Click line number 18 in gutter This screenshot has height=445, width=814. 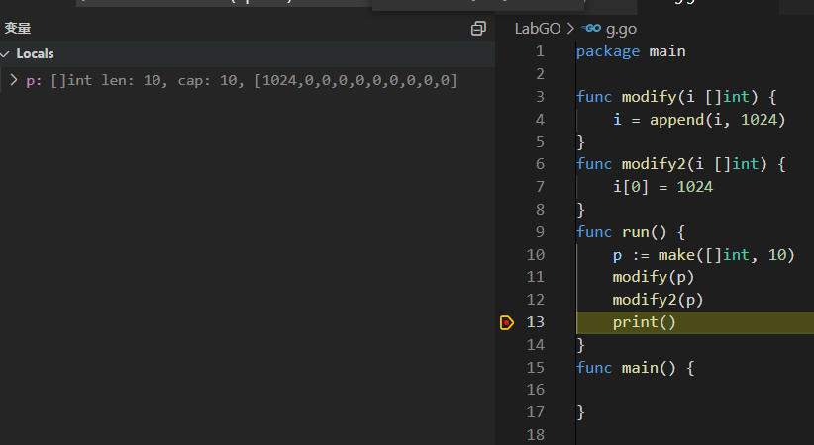[535, 435]
